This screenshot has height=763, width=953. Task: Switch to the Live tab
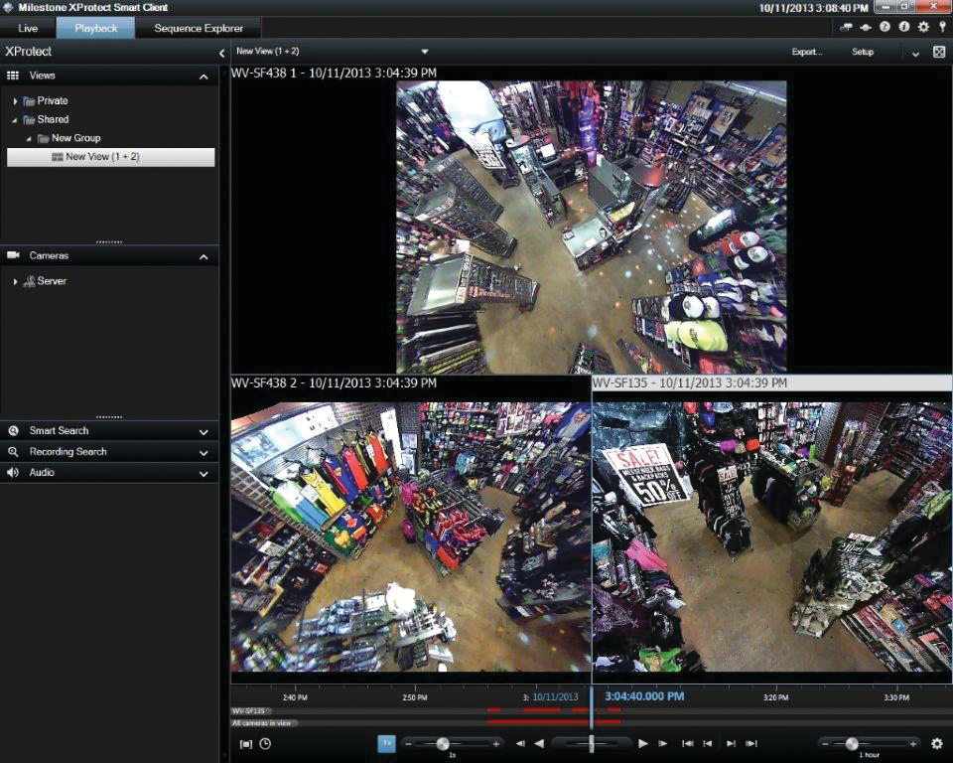tap(27, 28)
